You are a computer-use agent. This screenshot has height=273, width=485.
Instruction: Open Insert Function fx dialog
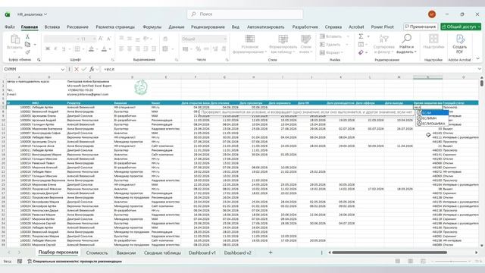click(92, 69)
